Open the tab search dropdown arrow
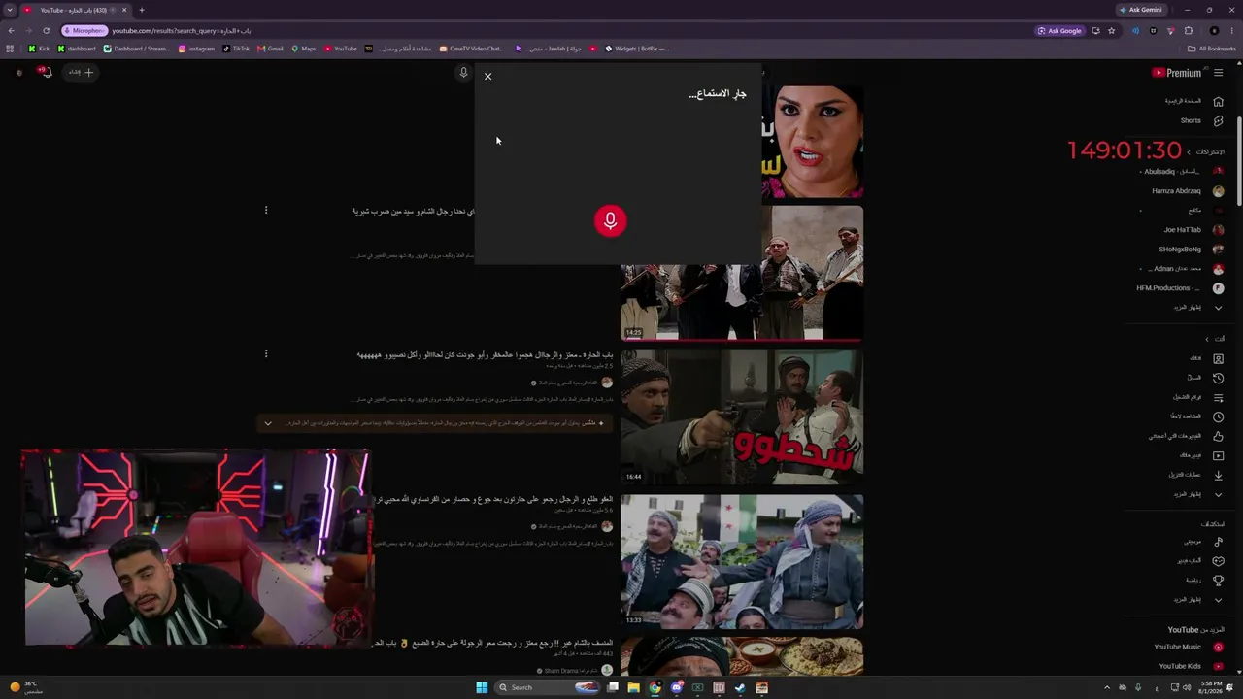 (x=11, y=10)
